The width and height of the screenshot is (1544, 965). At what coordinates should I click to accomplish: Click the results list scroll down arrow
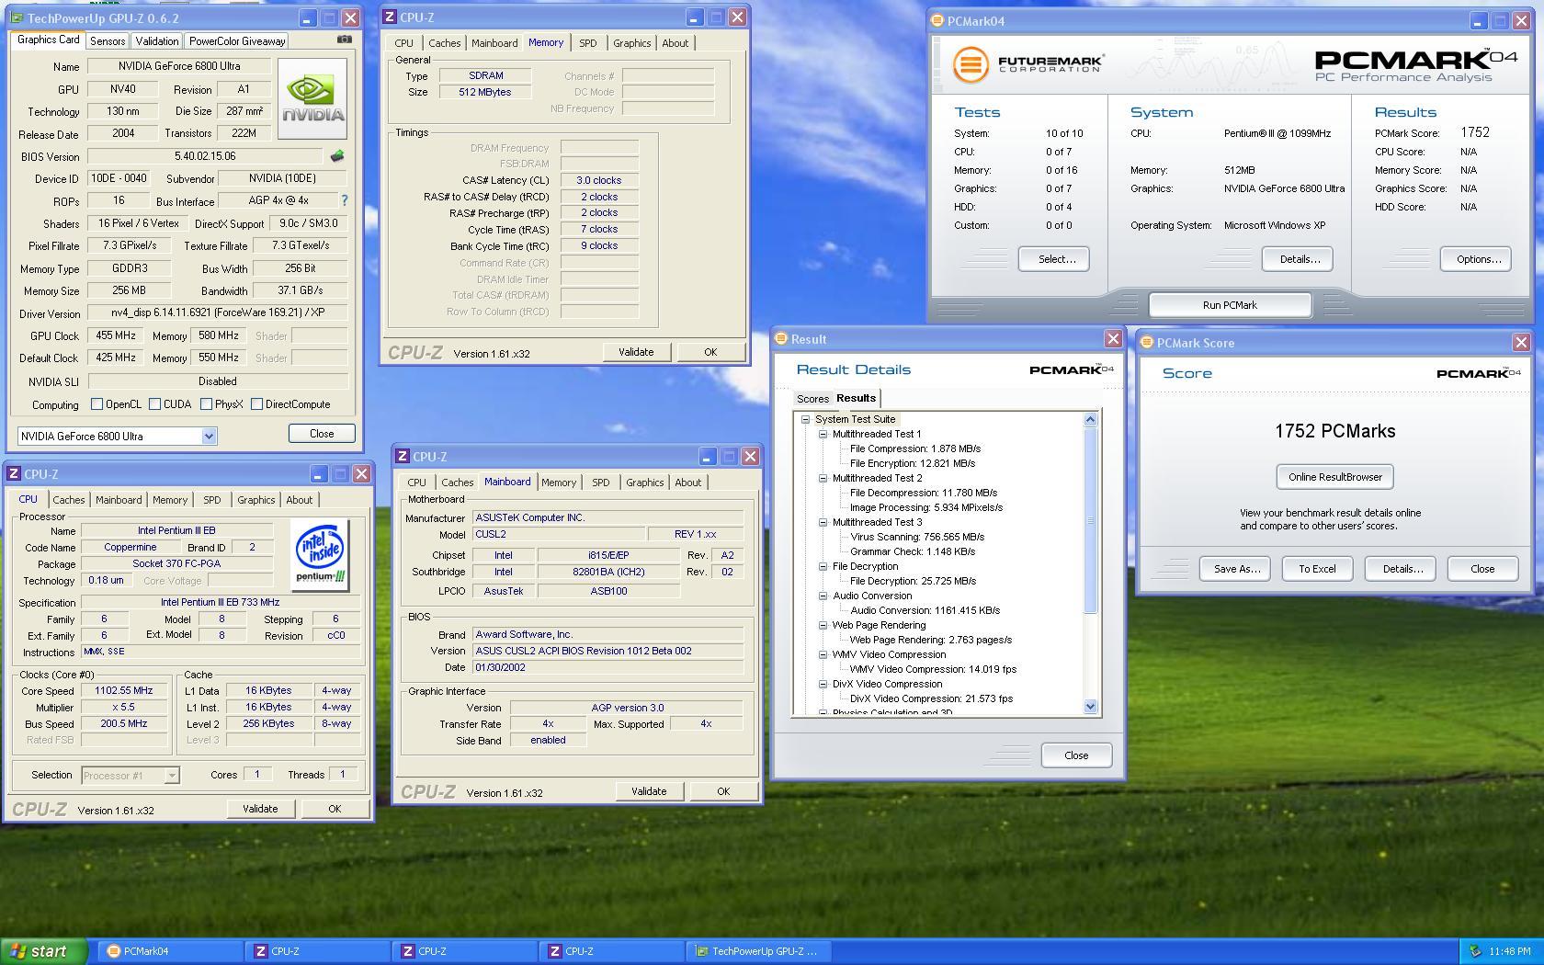click(1090, 707)
